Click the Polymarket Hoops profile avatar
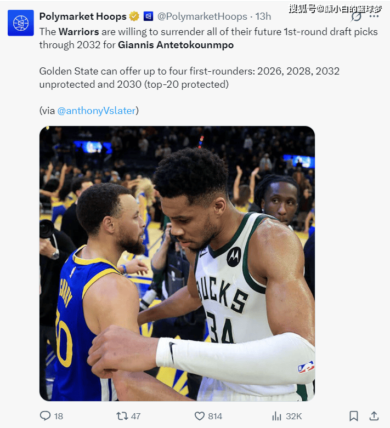Image resolution: width=390 pixels, height=428 pixels. click(21, 22)
